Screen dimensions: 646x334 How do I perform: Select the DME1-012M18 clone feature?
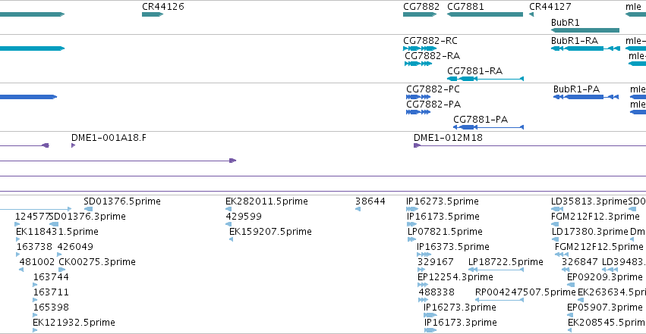pyautogui.click(x=530, y=145)
